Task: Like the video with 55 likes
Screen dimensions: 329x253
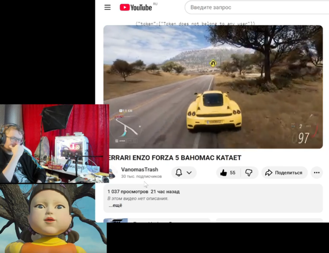Action: (228, 172)
